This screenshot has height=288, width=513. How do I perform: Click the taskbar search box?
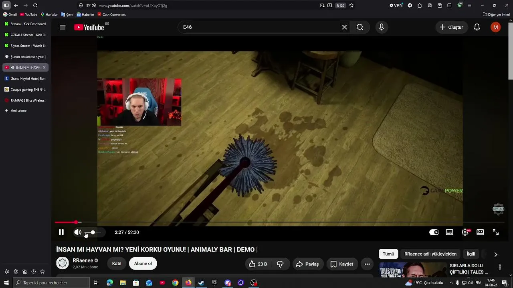(50, 283)
